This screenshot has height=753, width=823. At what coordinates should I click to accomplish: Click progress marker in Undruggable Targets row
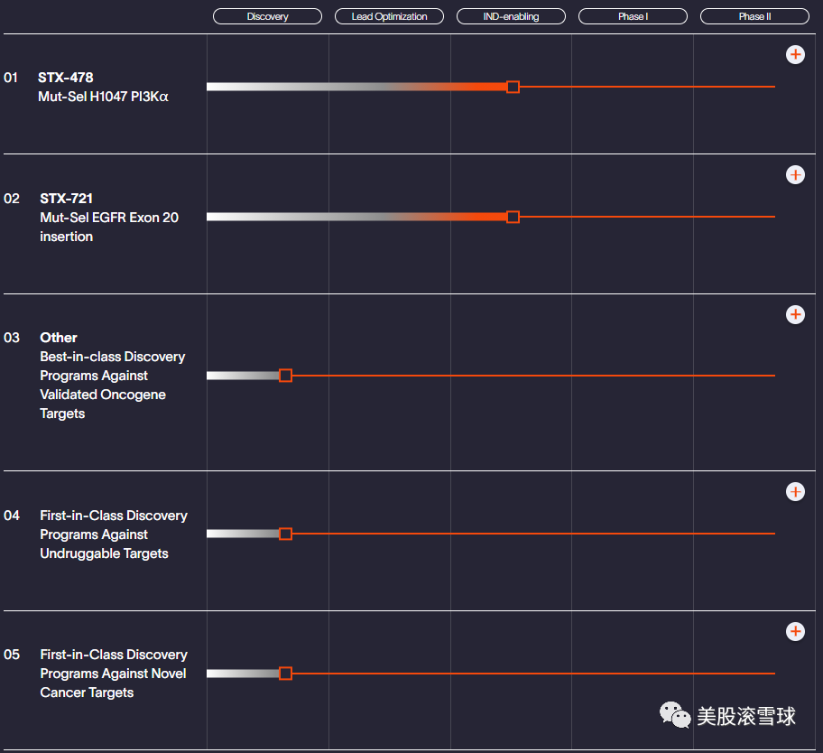(285, 534)
